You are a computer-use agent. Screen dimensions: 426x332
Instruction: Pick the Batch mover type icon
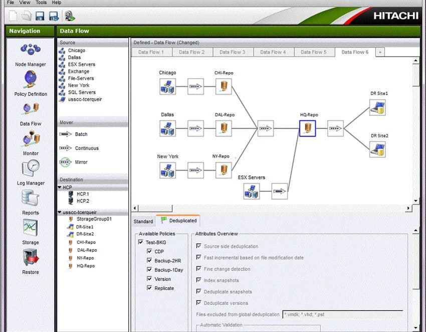point(65,134)
